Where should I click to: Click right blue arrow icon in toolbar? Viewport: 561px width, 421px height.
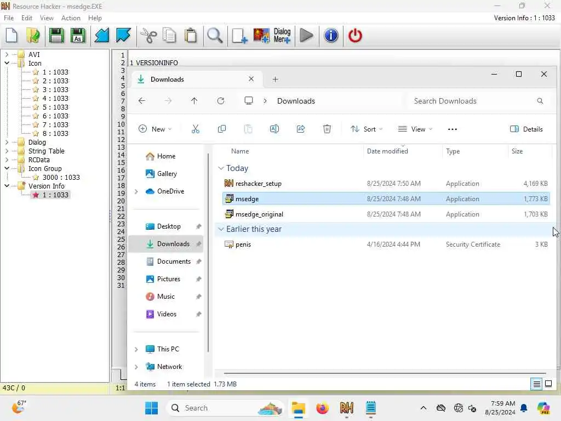123,36
